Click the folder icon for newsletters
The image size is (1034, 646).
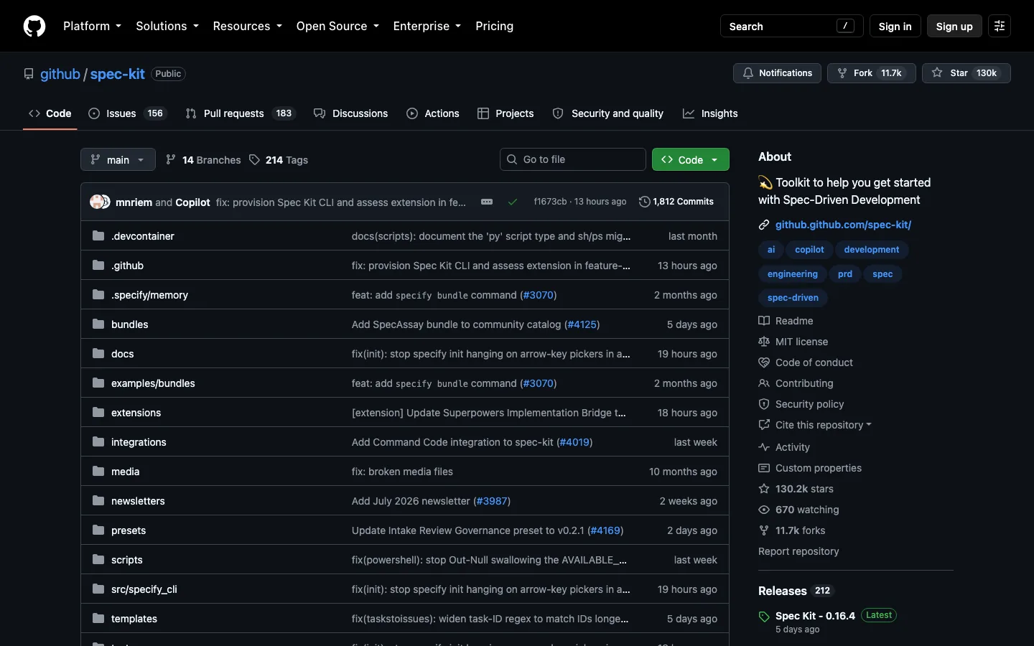[x=98, y=501]
